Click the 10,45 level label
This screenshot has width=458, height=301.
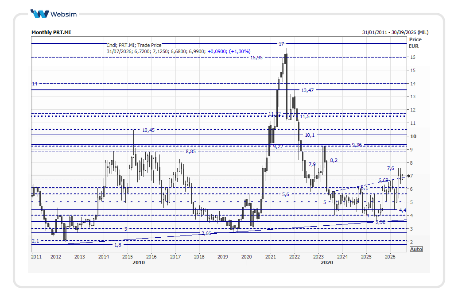(148, 130)
